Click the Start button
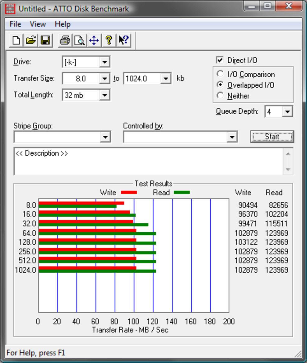 [x=272, y=137]
